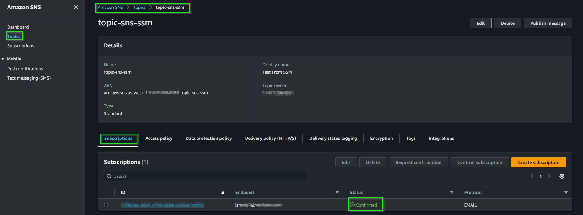Click the page number 1
The width and height of the screenshot is (583, 215).
coord(541,176)
